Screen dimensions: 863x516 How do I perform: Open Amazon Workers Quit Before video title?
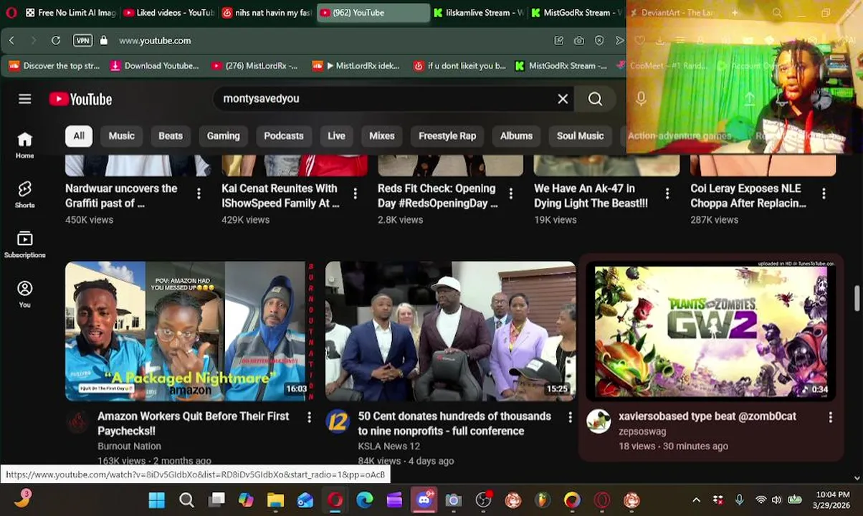(194, 424)
